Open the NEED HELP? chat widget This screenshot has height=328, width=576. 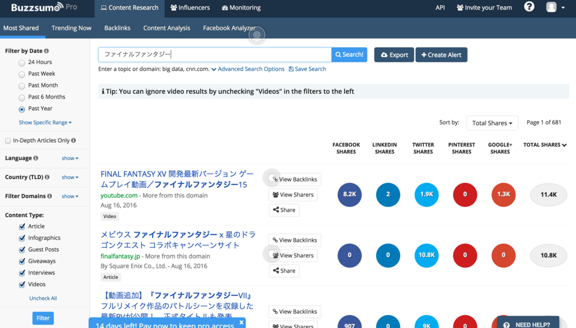(528, 322)
